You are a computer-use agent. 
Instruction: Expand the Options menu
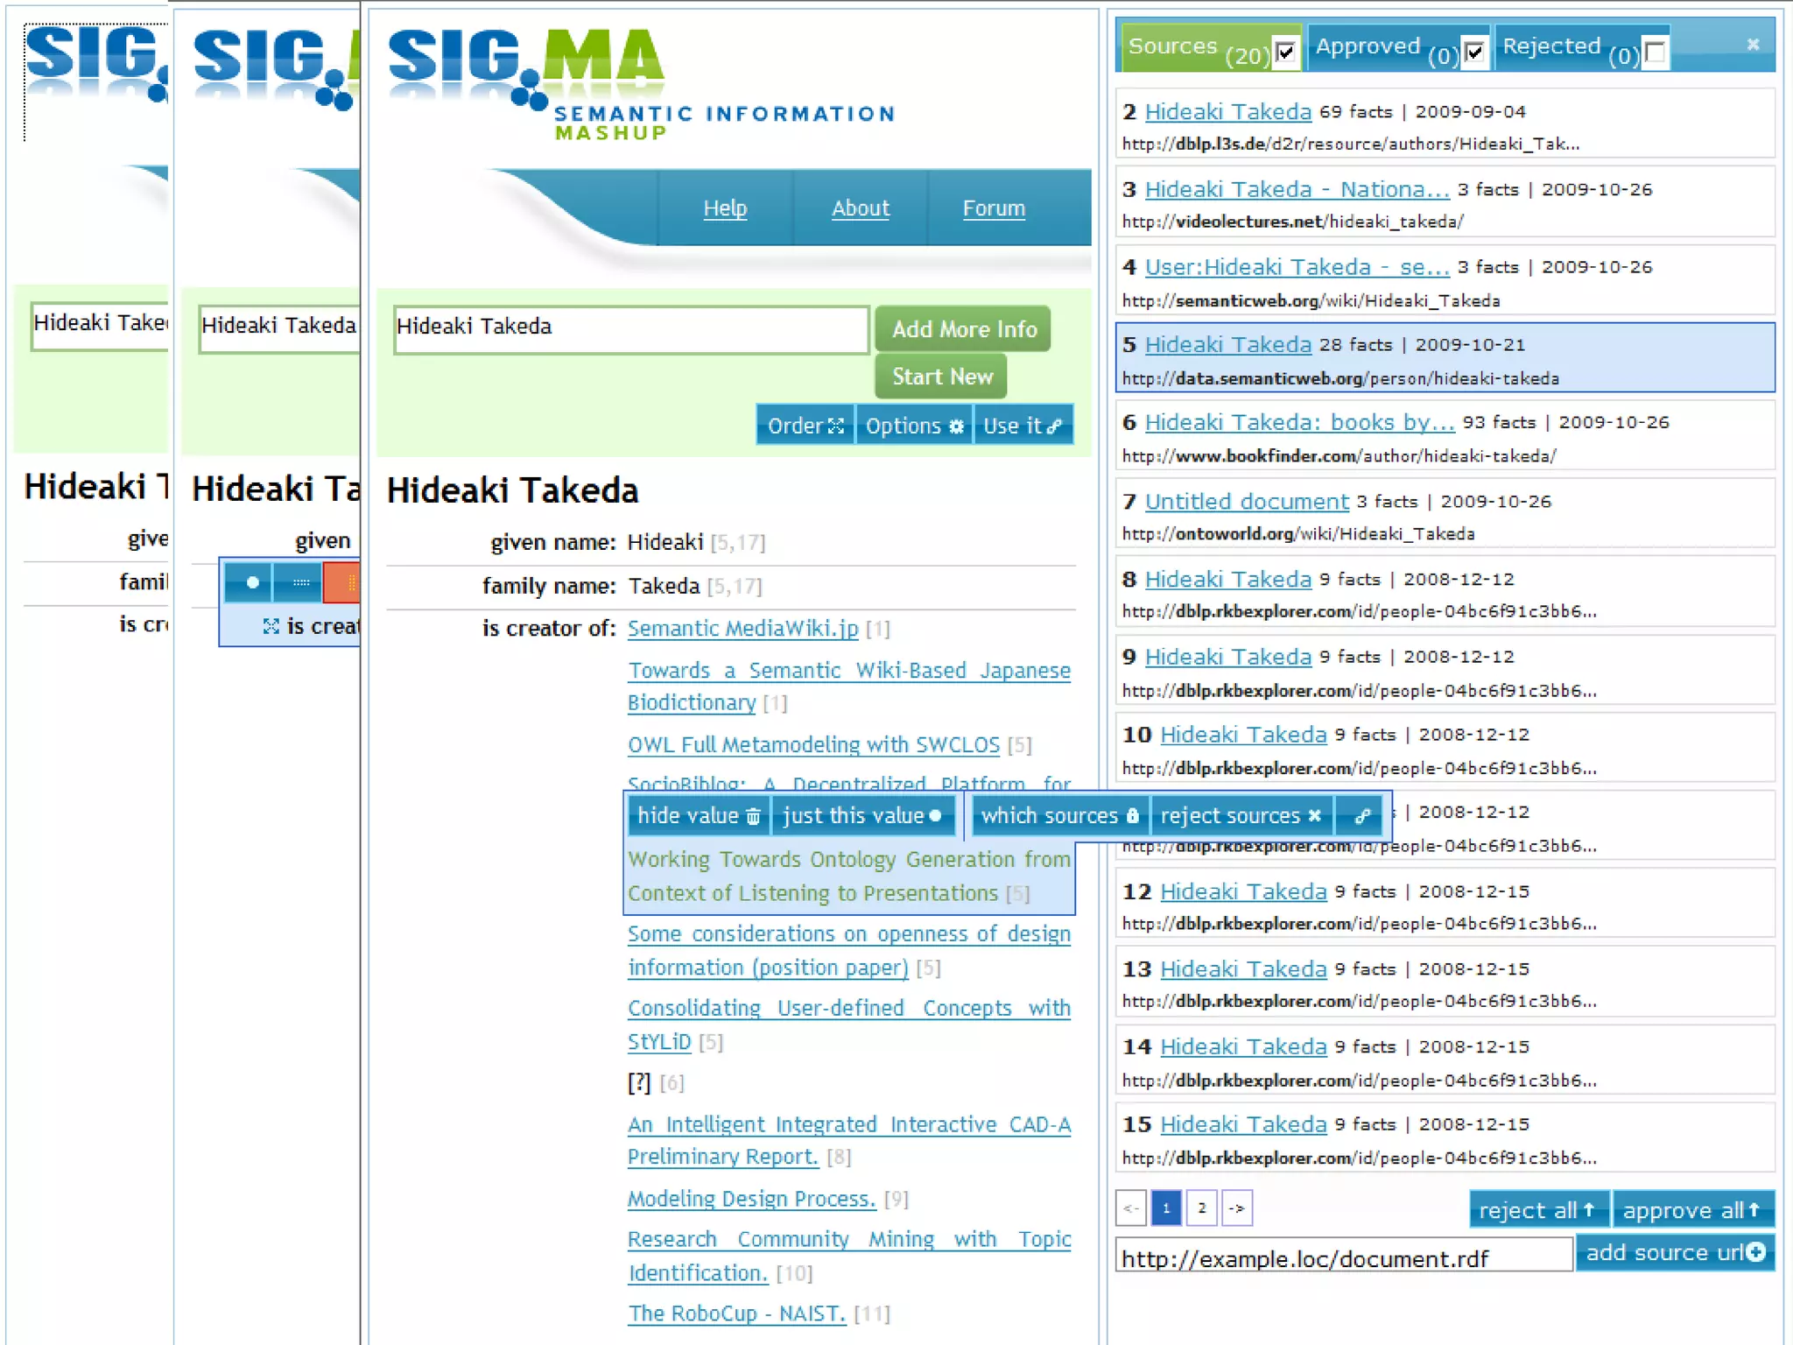point(913,426)
